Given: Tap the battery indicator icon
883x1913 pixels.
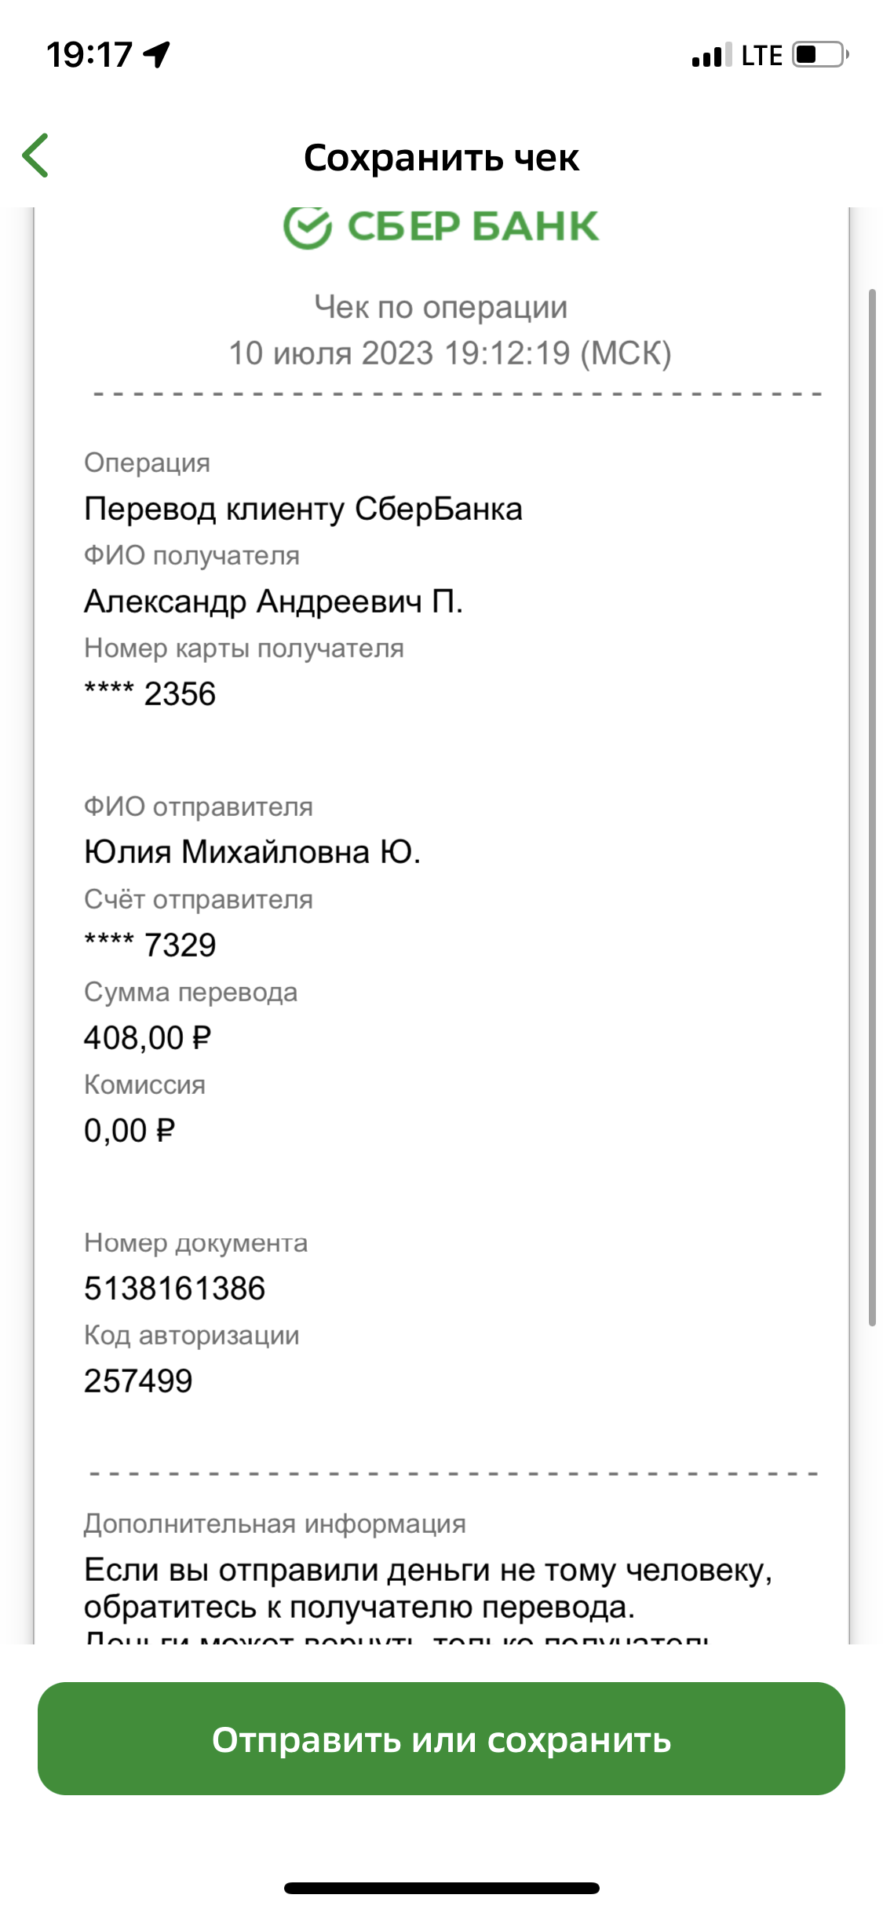Looking at the screenshot, I should (820, 55).
